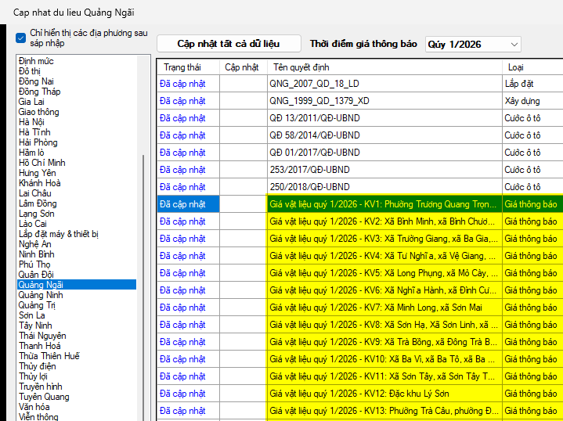Click the Trạng thái column header
The height and width of the screenshot is (421, 563).
182,67
